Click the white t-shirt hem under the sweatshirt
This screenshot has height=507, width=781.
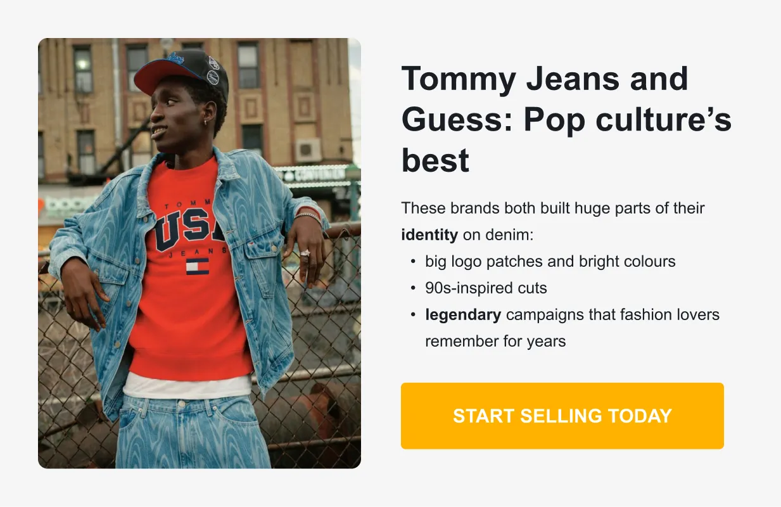pos(187,386)
